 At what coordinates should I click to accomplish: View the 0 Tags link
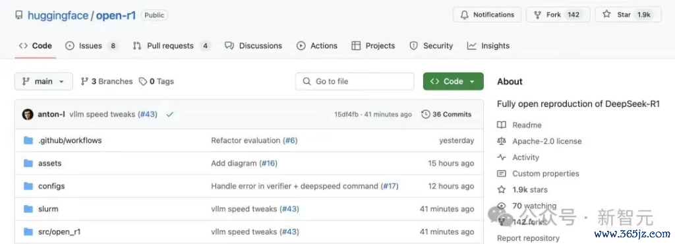(156, 81)
